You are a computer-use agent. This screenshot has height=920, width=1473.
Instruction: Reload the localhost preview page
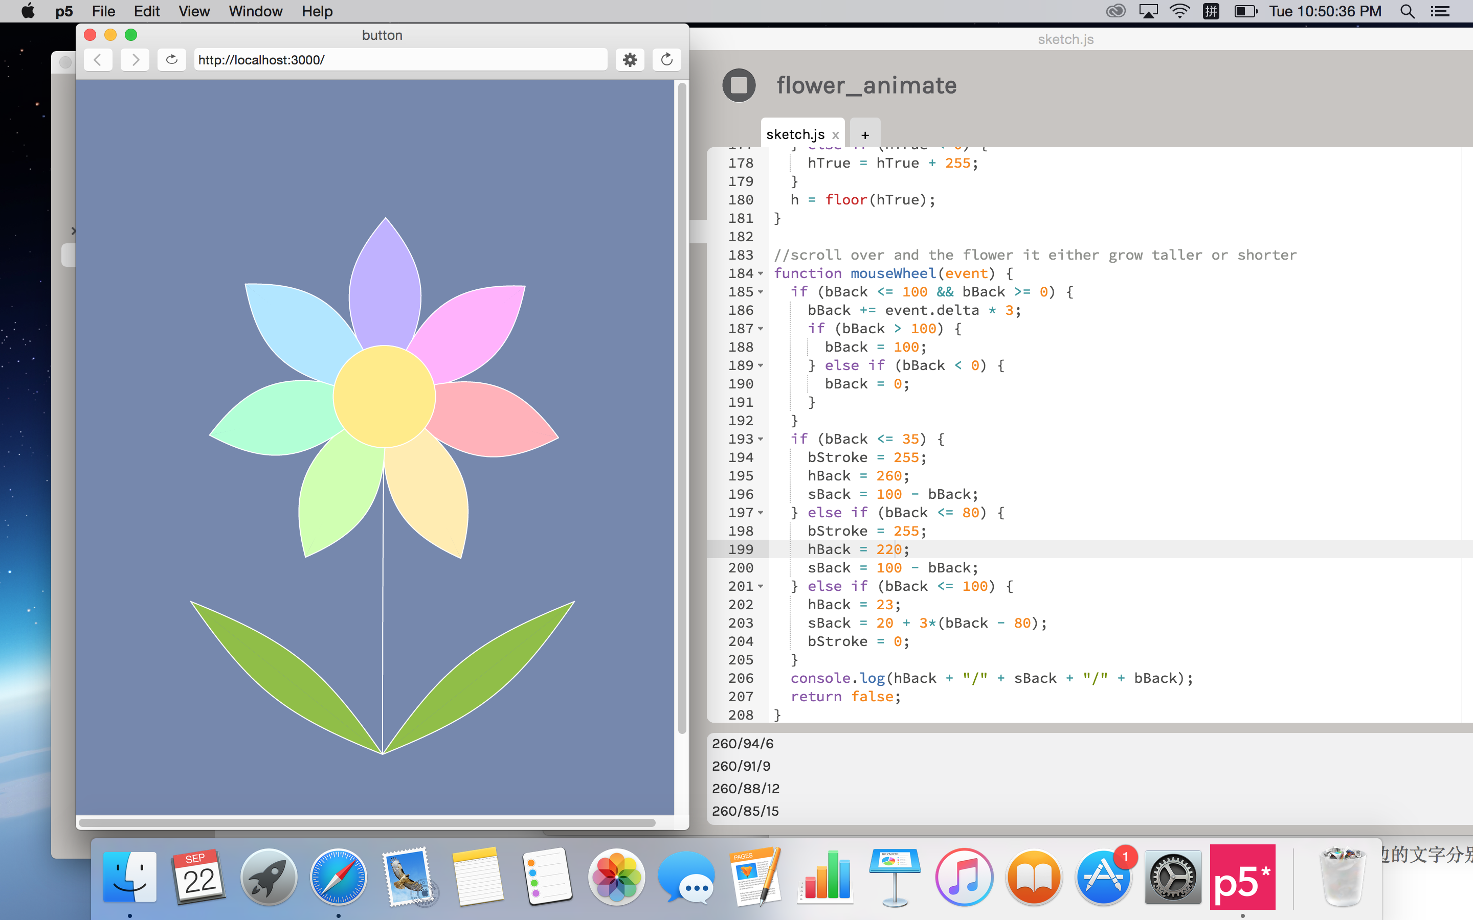172,60
